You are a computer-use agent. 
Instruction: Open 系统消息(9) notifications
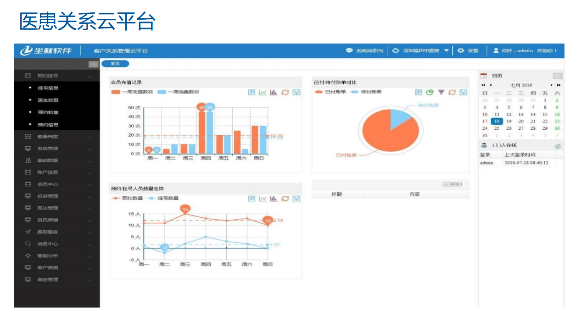click(x=370, y=50)
